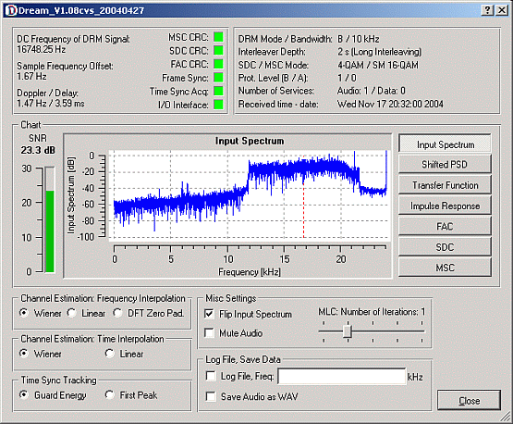
Task: Enable Save Audio as WAV
Action: click(211, 396)
